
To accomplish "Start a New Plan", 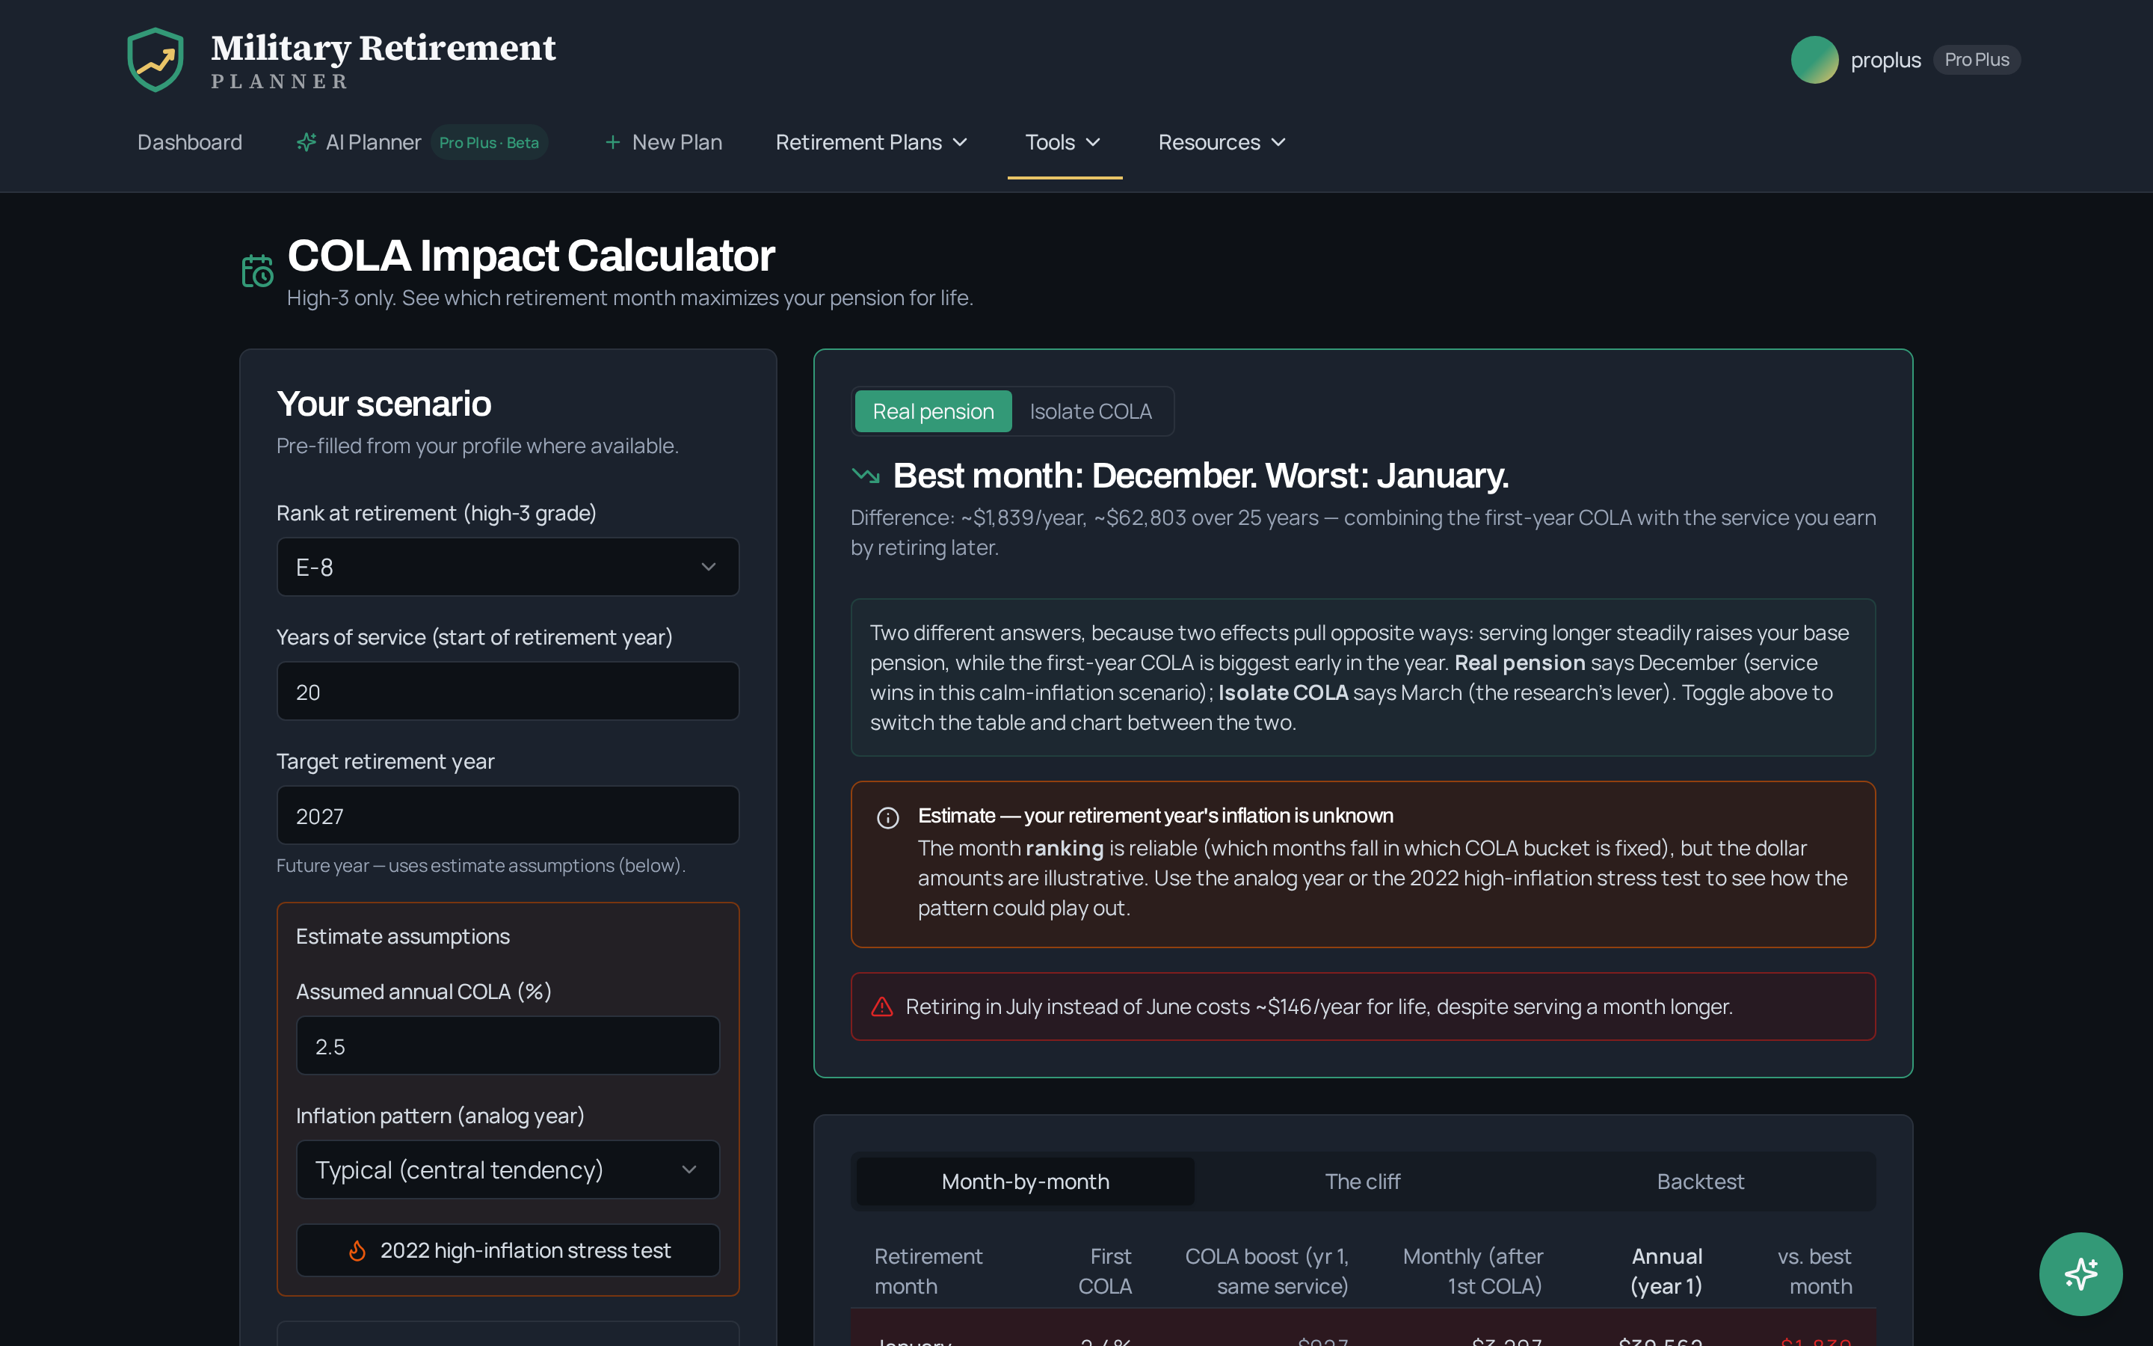I will pyautogui.click(x=664, y=142).
